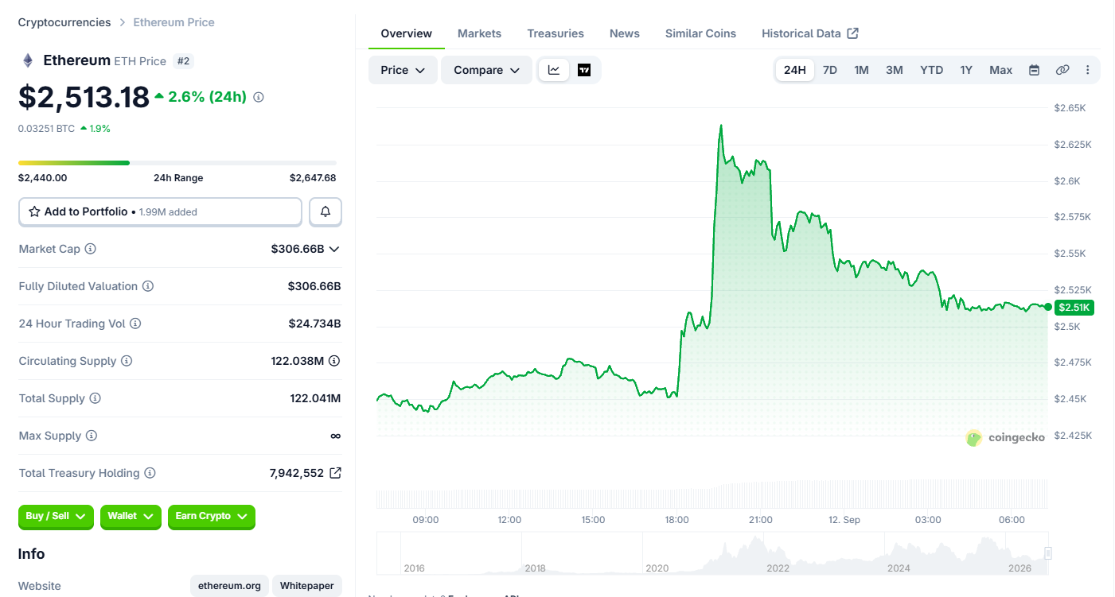Click the Market Cap info icon

tap(91, 249)
